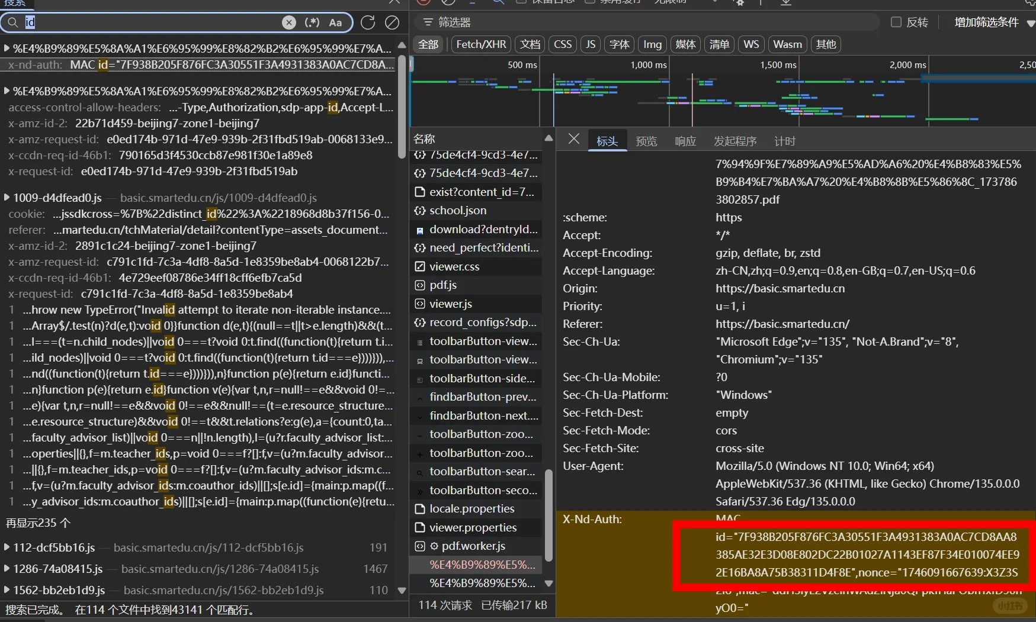This screenshot has width=1036, height=622.
Task: Select the school.json request
Action: [477, 211]
